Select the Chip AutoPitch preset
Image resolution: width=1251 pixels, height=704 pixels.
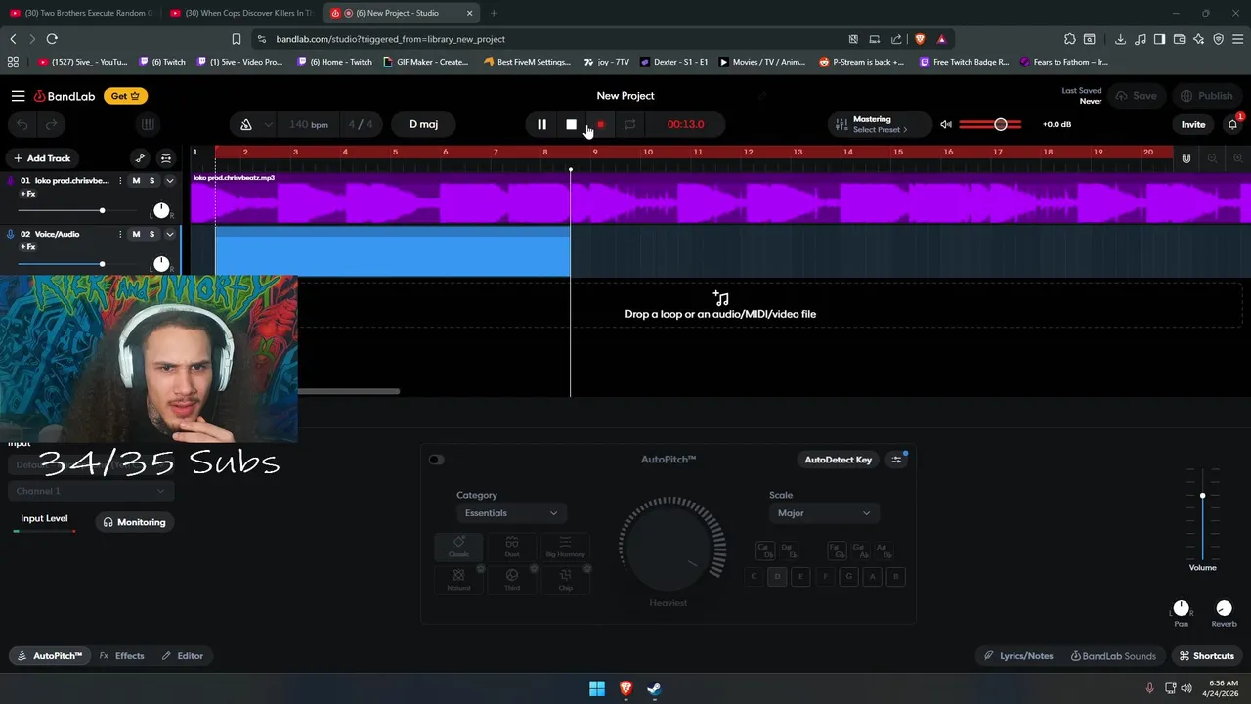tap(565, 580)
